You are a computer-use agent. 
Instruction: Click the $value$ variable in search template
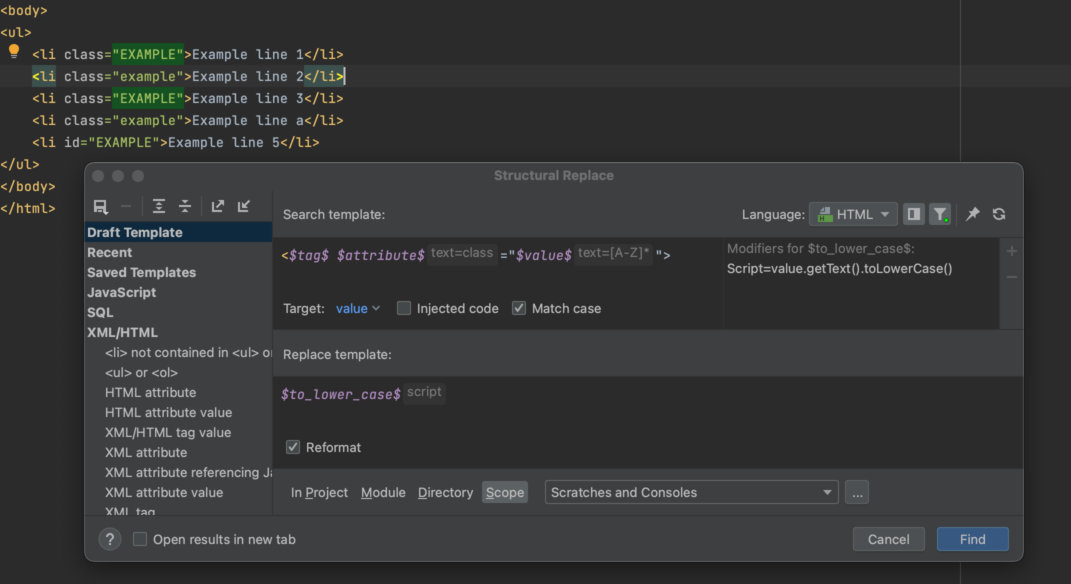point(543,255)
